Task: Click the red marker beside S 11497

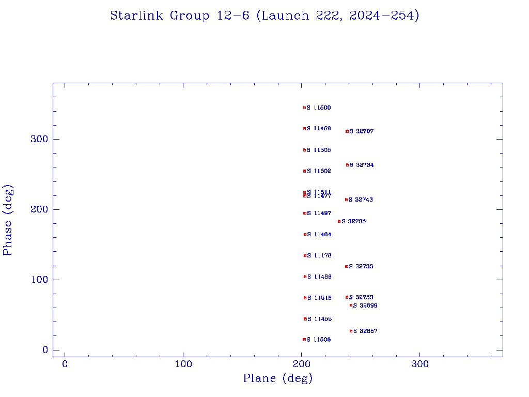Action: [x=305, y=213]
